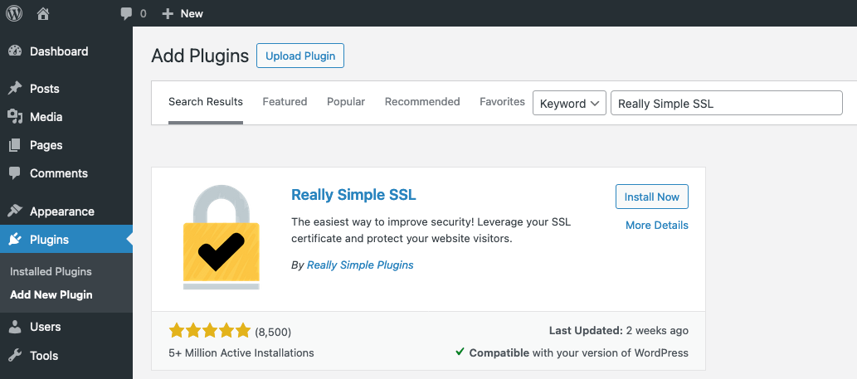
Task: Click the New label in admin bar
Action: tap(192, 14)
